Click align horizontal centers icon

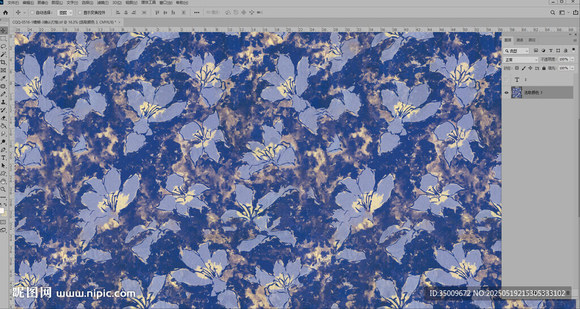click(126, 12)
